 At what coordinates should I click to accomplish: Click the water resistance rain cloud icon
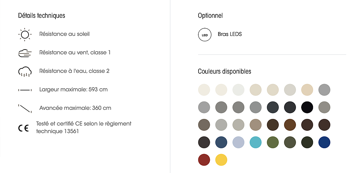25,72
